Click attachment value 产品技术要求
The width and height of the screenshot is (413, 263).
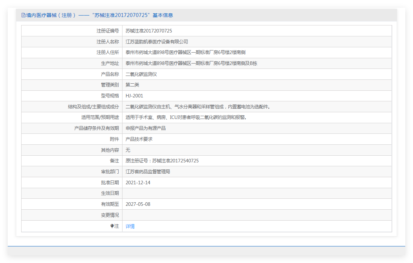(x=139, y=139)
